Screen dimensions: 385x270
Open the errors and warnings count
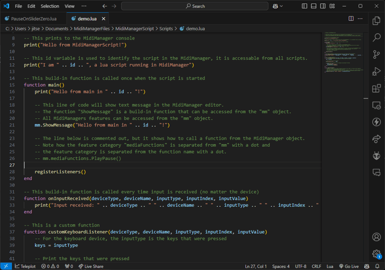(50, 266)
